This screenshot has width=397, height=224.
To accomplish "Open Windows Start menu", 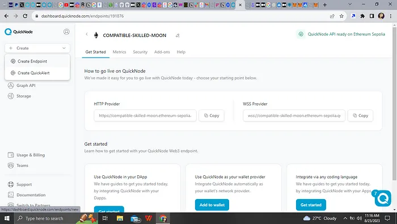I will click(x=7, y=218).
